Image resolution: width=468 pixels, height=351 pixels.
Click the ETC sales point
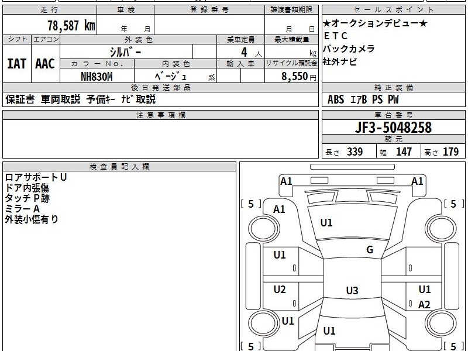(x=335, y=36)
